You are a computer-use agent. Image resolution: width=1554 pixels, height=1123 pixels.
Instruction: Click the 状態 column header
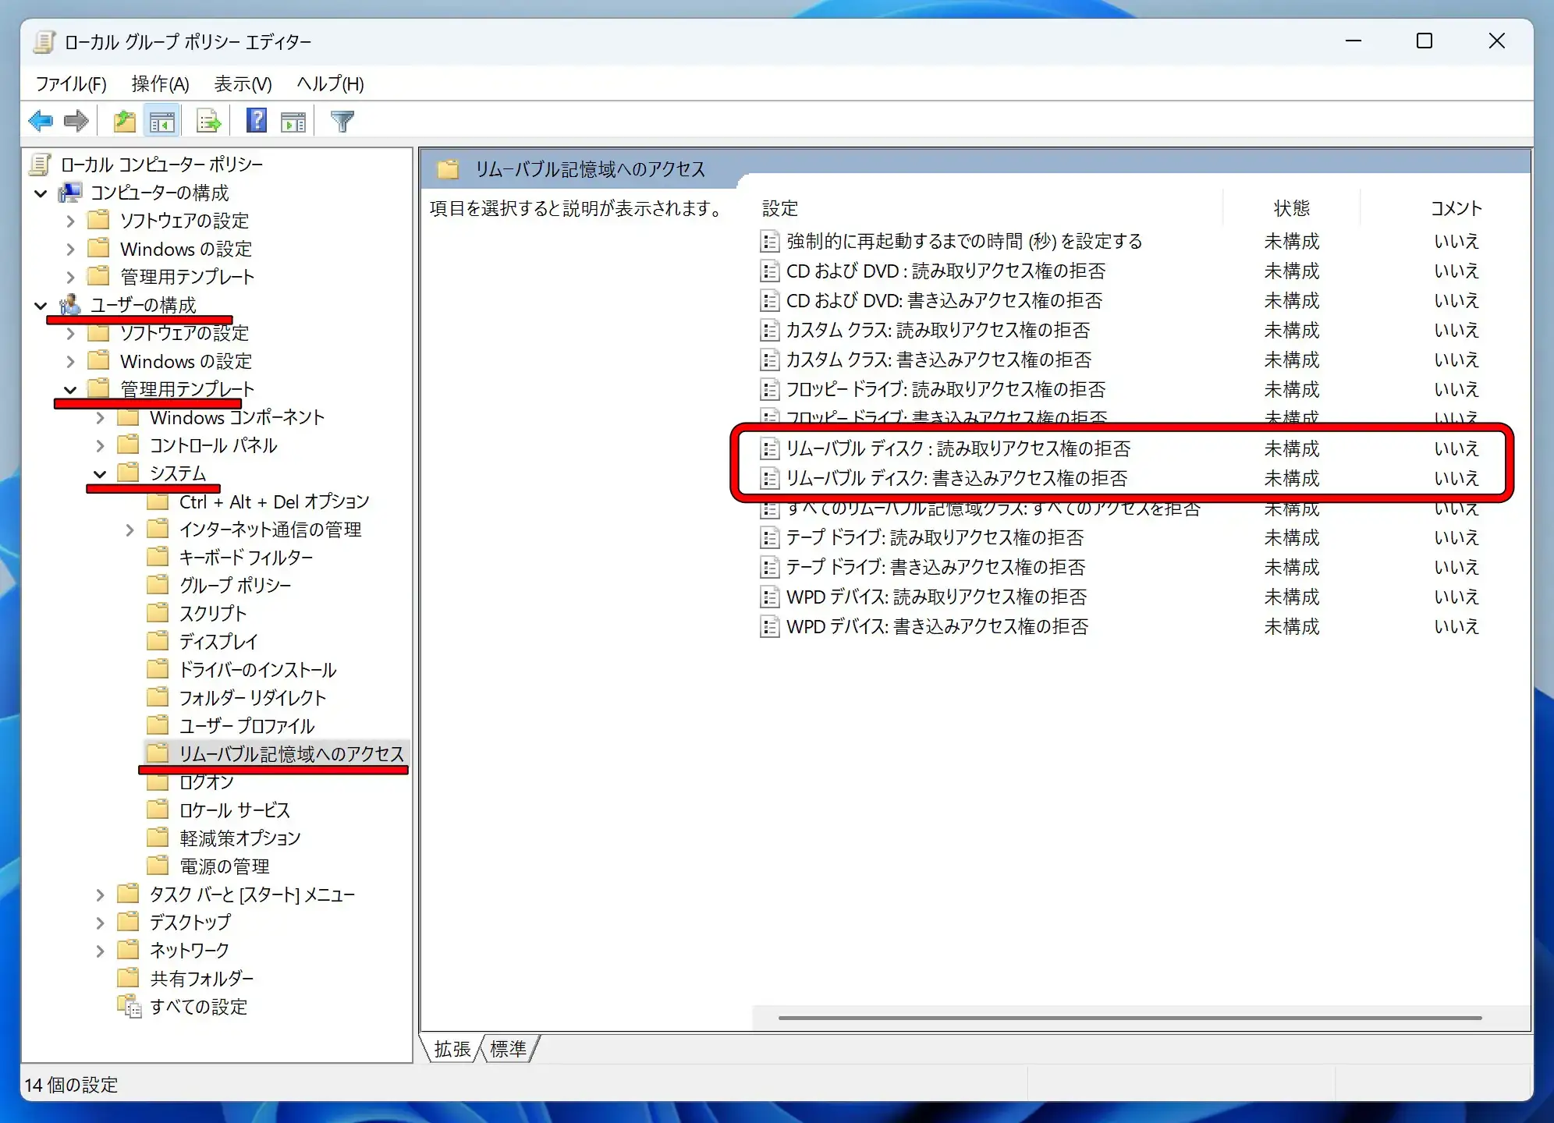(1291, 208)
